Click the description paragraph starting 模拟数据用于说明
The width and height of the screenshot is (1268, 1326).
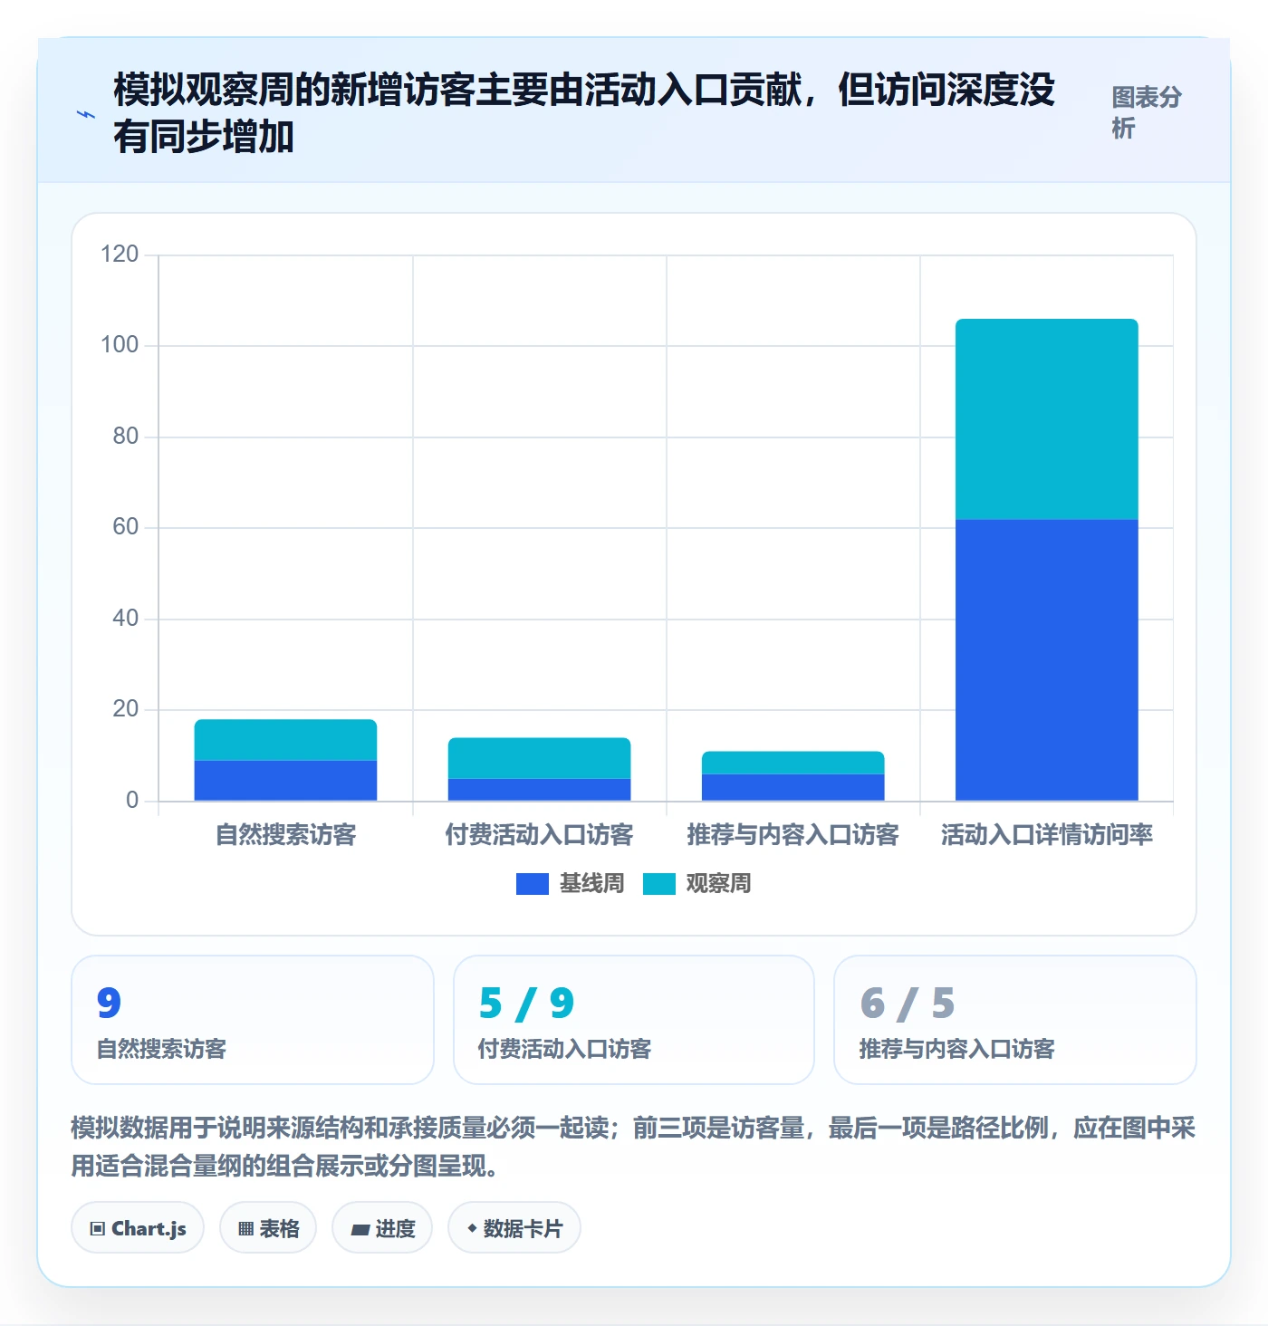point(633,1147)
